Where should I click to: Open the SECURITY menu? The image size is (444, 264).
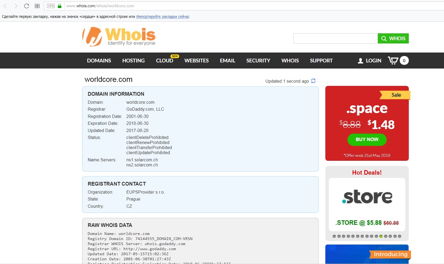258,61
